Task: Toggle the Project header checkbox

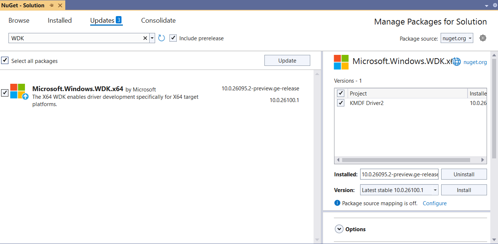Action: click(341, 93)
